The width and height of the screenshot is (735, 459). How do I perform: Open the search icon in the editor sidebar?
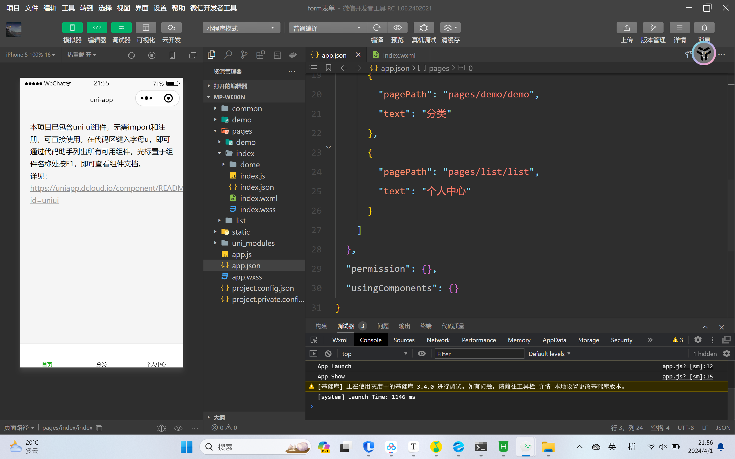[228, 55]
